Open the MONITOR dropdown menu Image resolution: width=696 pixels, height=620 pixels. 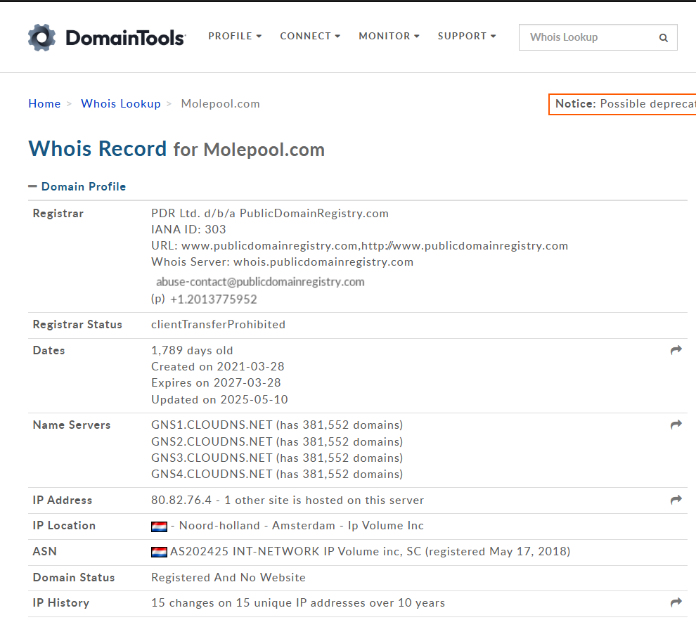389,36
